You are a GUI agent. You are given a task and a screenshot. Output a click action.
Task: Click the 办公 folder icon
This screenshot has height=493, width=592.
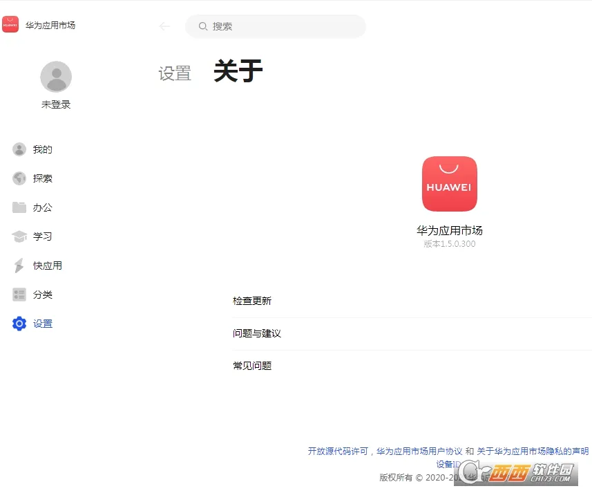(x=19, y=207)
